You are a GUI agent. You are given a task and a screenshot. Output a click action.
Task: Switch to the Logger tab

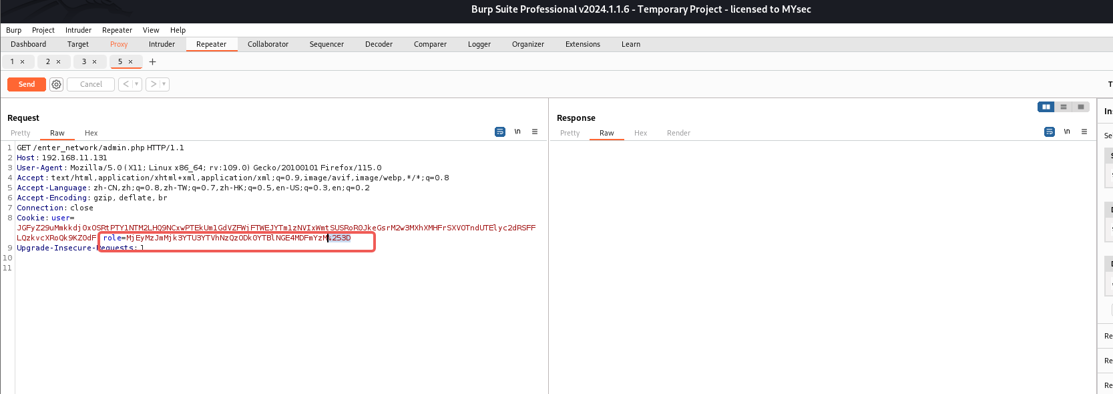pos(479,44)
